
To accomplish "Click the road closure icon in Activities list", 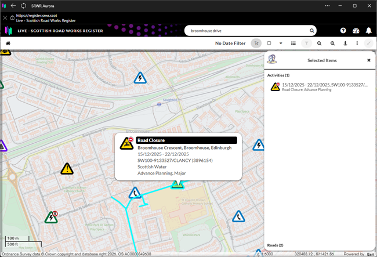I will (x=275, y=87).
